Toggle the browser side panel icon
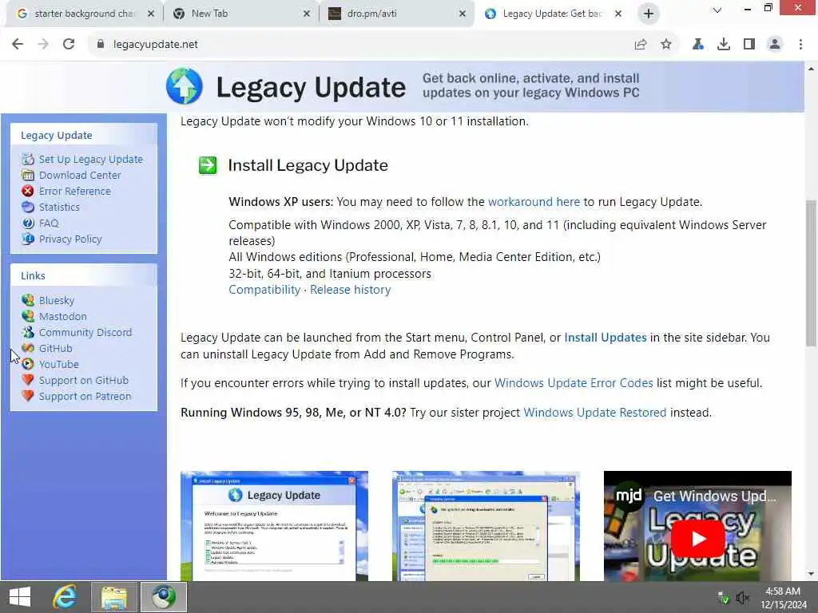This screenshot has height=613, width=818. [x=749, y=45]
